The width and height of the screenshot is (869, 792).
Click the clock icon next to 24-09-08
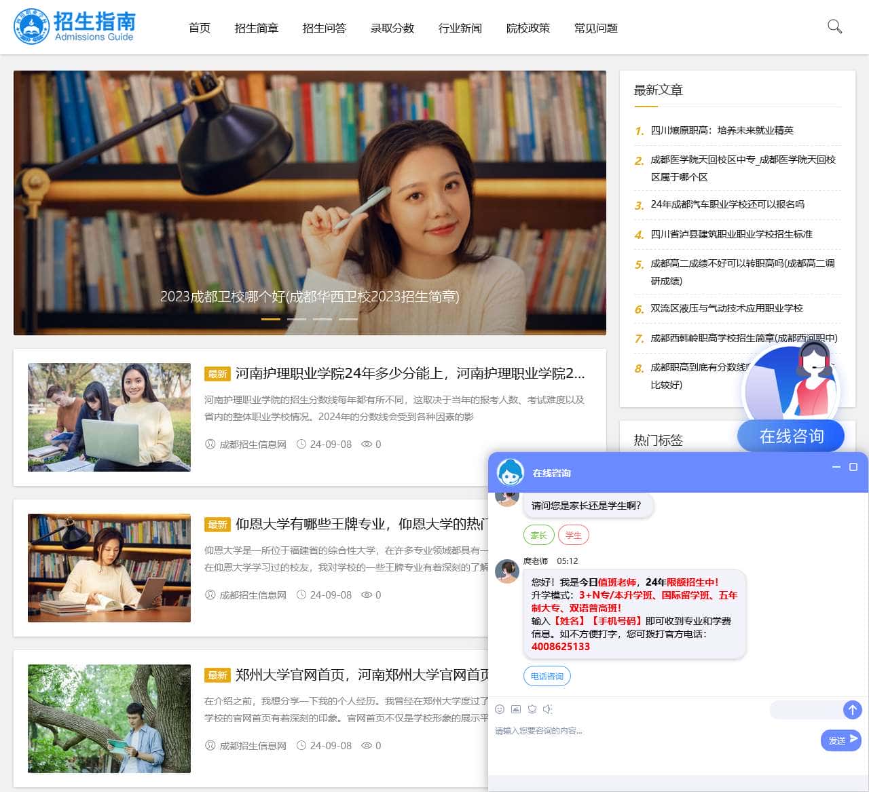click(x=303, y=445)
